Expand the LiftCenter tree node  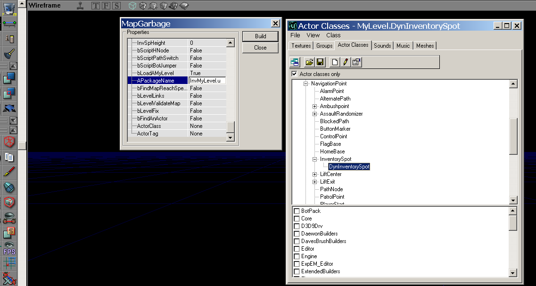click(314, 174)
